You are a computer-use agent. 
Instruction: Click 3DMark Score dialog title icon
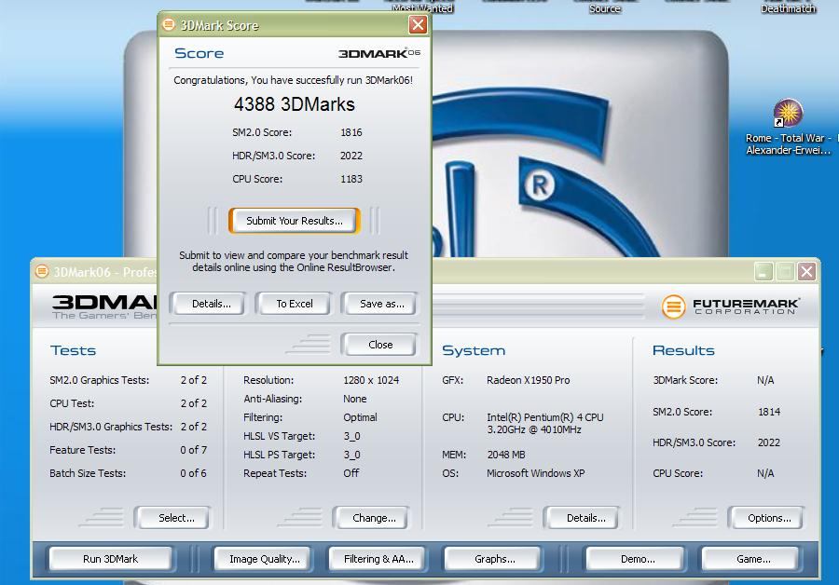click(169, 24)
